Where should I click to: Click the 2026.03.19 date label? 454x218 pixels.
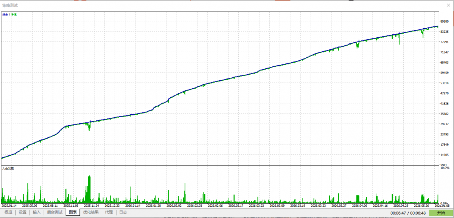297,206
